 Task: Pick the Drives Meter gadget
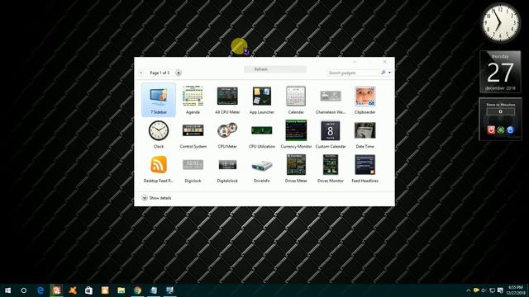296,168
